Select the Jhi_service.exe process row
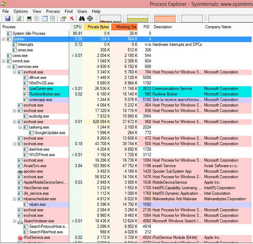 click(x=126, y=193)
